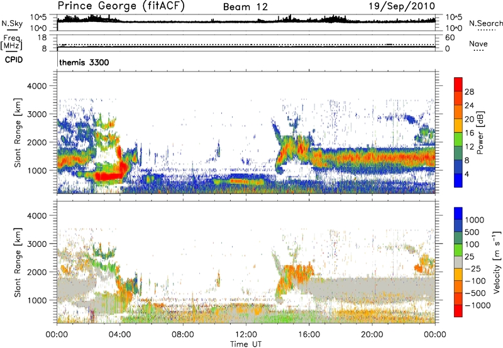
Task: Click the '60' Nave axis tick label
Action: click(450, 38)
